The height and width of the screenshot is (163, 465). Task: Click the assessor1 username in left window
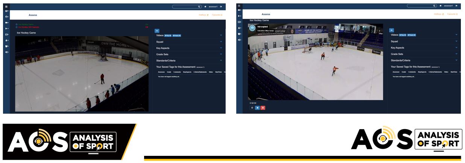coord(213,6)
